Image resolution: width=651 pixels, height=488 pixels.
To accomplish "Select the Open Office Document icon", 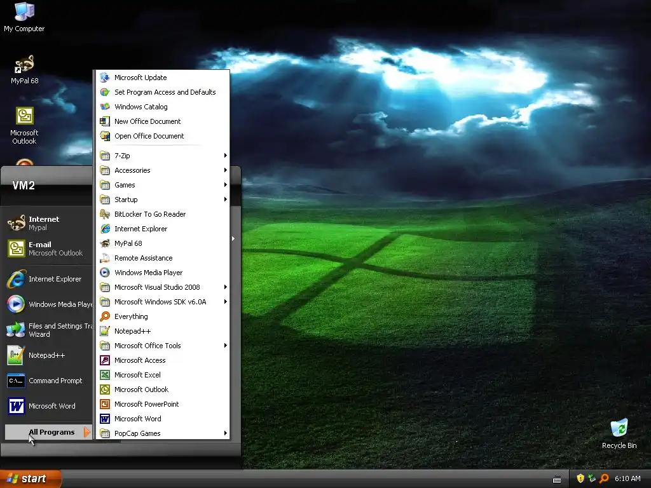I will point(105,136).
